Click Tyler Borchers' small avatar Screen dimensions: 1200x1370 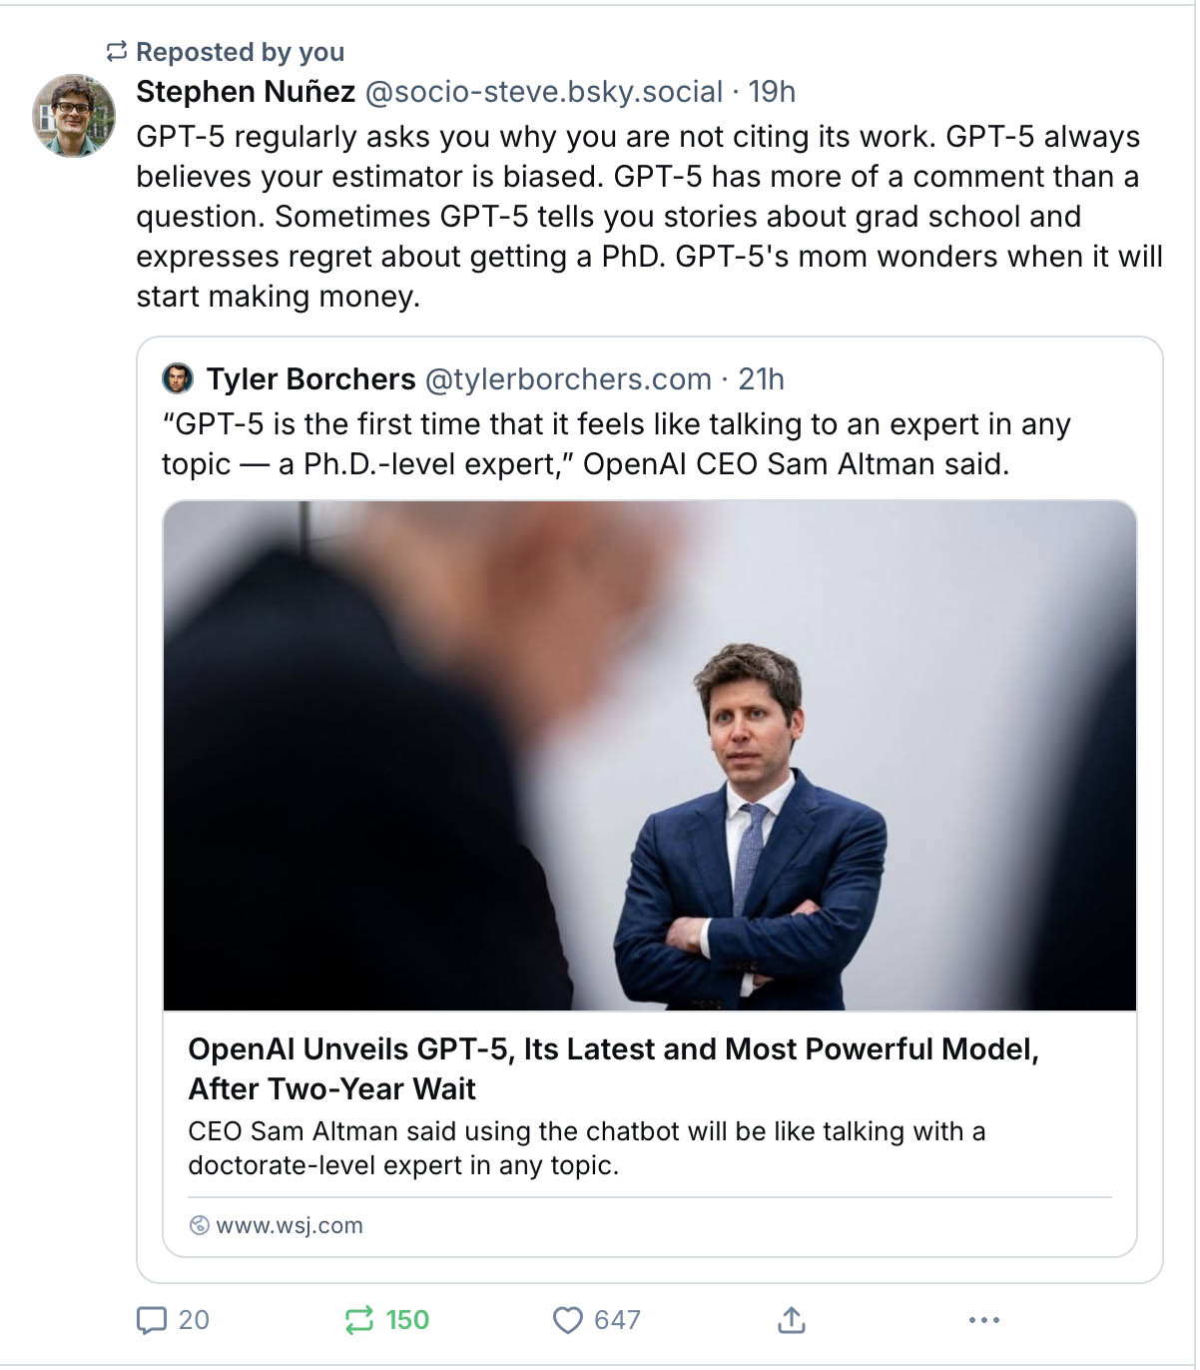click(x=178, y=378)
